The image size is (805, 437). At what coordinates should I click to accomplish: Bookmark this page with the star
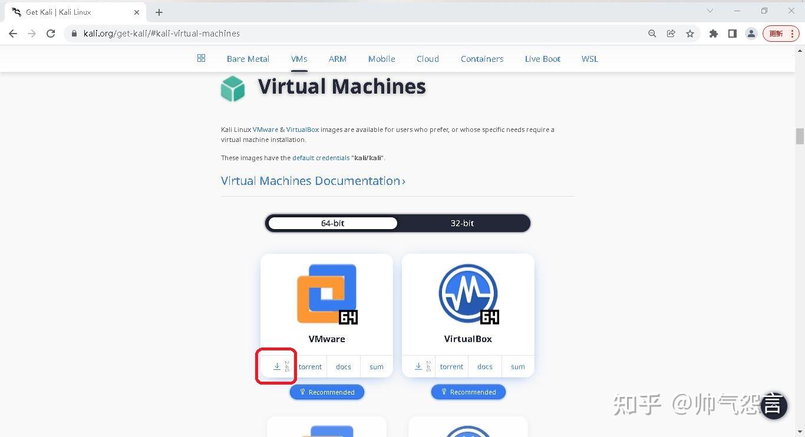click(x=690, y=34)
